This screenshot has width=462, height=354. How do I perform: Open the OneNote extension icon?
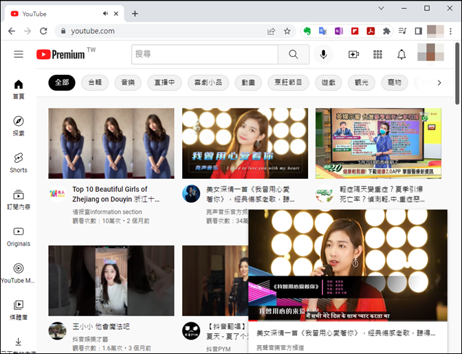(x=339, y=31)
